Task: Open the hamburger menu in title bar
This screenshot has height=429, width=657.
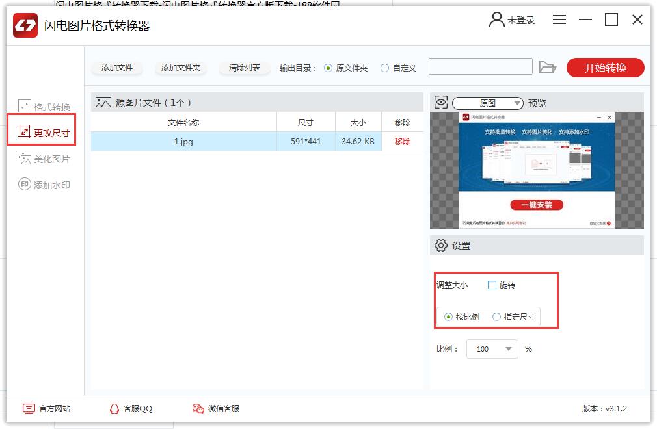Action: (559, 20)
